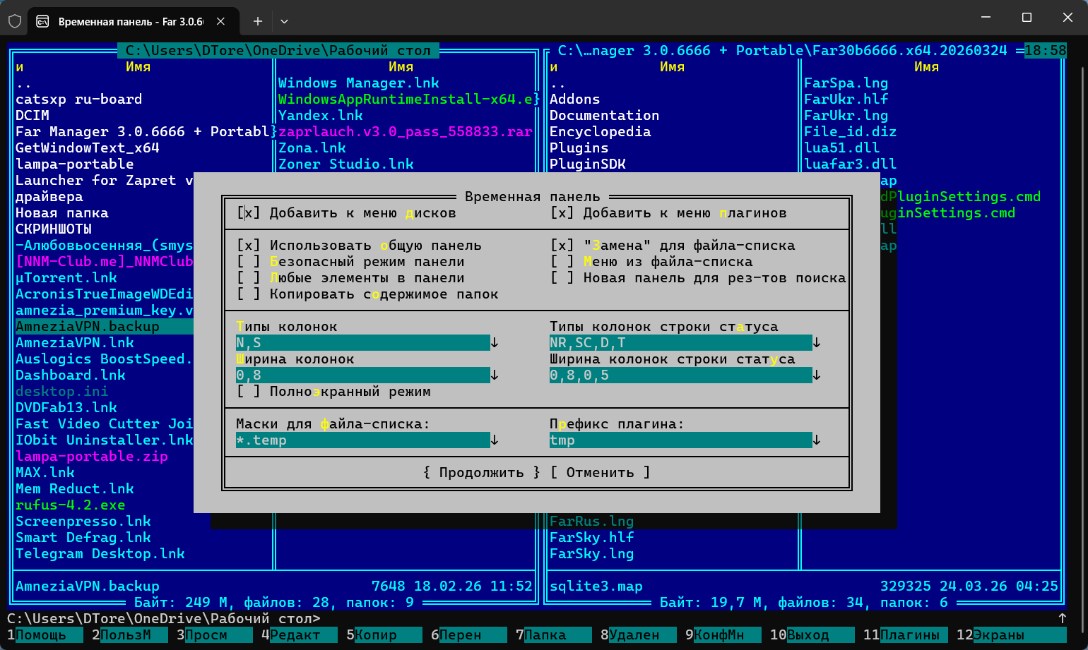Select the Addons folder in right panel
The height and width of the screenshot is (650, 1088).
pyautogui.click(x=575, y=100)
